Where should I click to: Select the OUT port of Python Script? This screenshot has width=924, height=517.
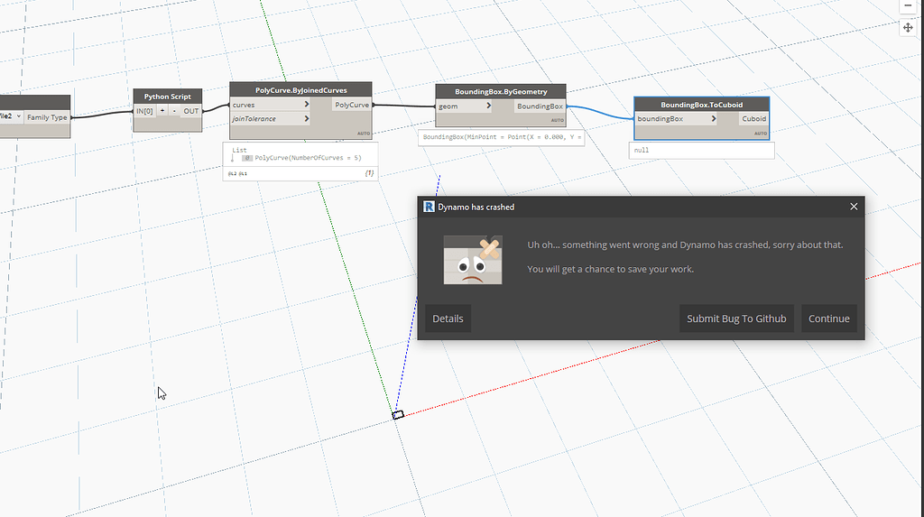point(191,111)
